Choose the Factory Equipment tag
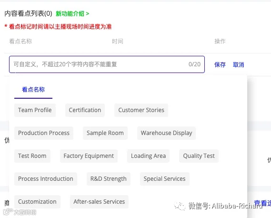 pyautogui.click(x=89, y=156)
